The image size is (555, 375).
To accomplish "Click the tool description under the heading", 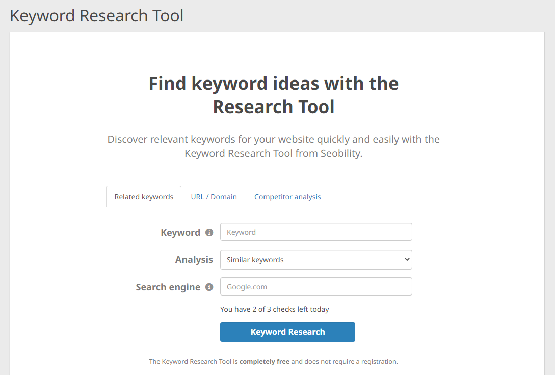I will point(273,146).
